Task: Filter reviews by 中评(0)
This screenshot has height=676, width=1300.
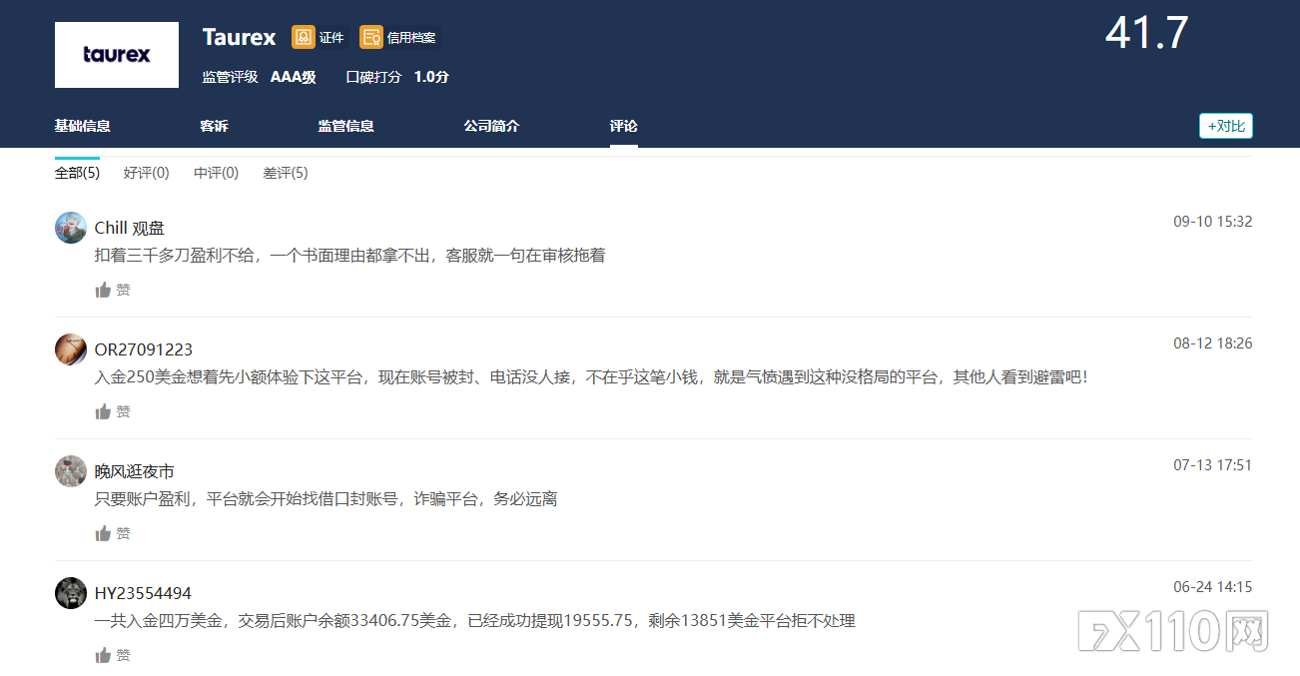Action: tap(216, 173)
